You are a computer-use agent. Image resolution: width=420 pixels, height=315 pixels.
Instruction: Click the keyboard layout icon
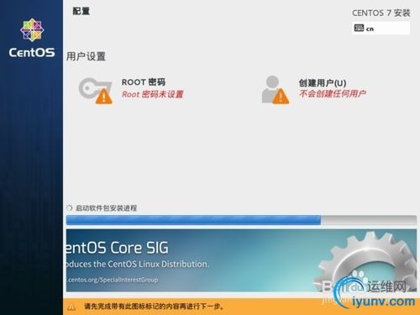coord(359,28)
